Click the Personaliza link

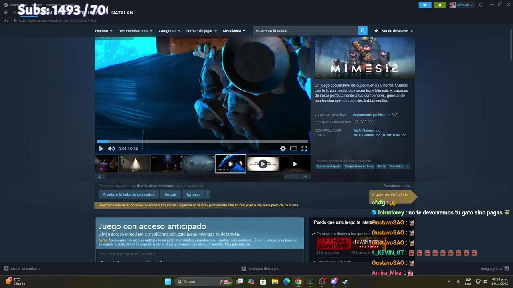click(x=392, y=186)
